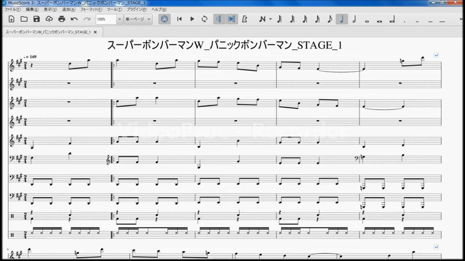Toggle loop playback

pos(204,19)
